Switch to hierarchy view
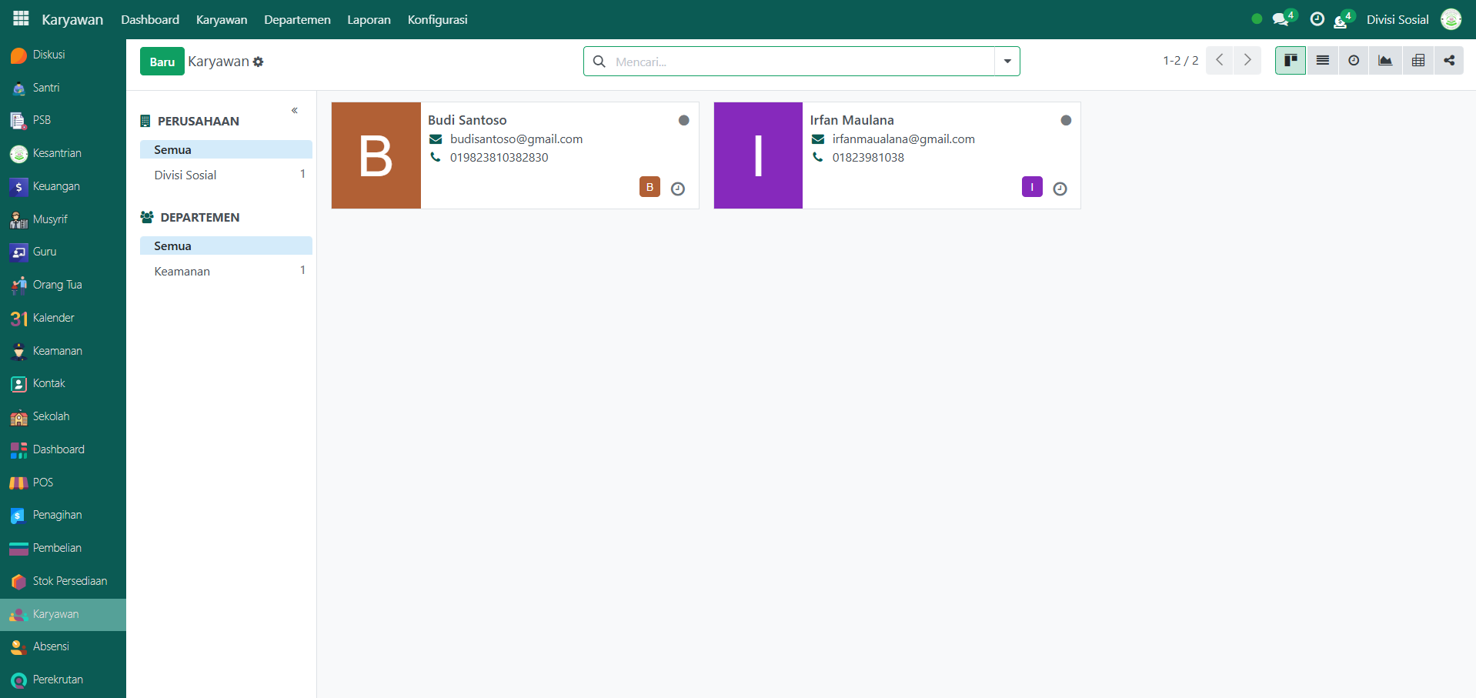The height and width of the screenshot is (698, 1476). [1449, 61]
